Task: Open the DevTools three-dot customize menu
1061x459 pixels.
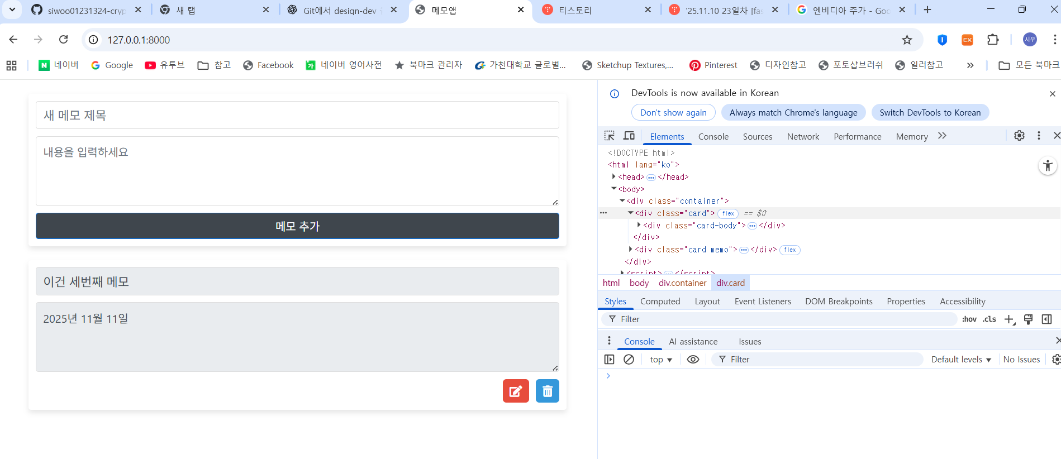Action: tap(1039, 136)
